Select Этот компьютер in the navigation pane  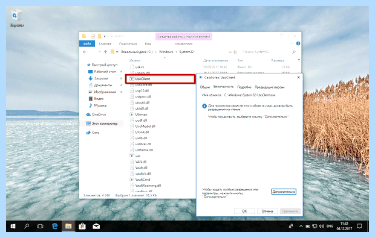(x=102, y=124)
